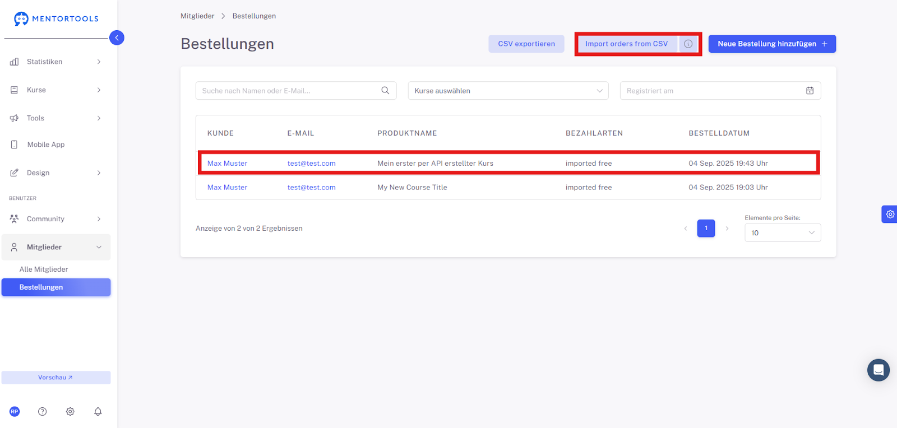Click 'My New Course Title' cell

[412, 187]
